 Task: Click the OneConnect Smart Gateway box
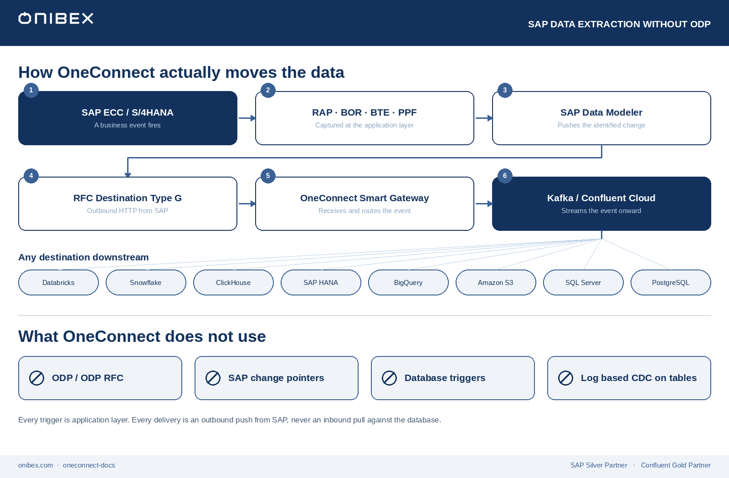pos(364,204)
